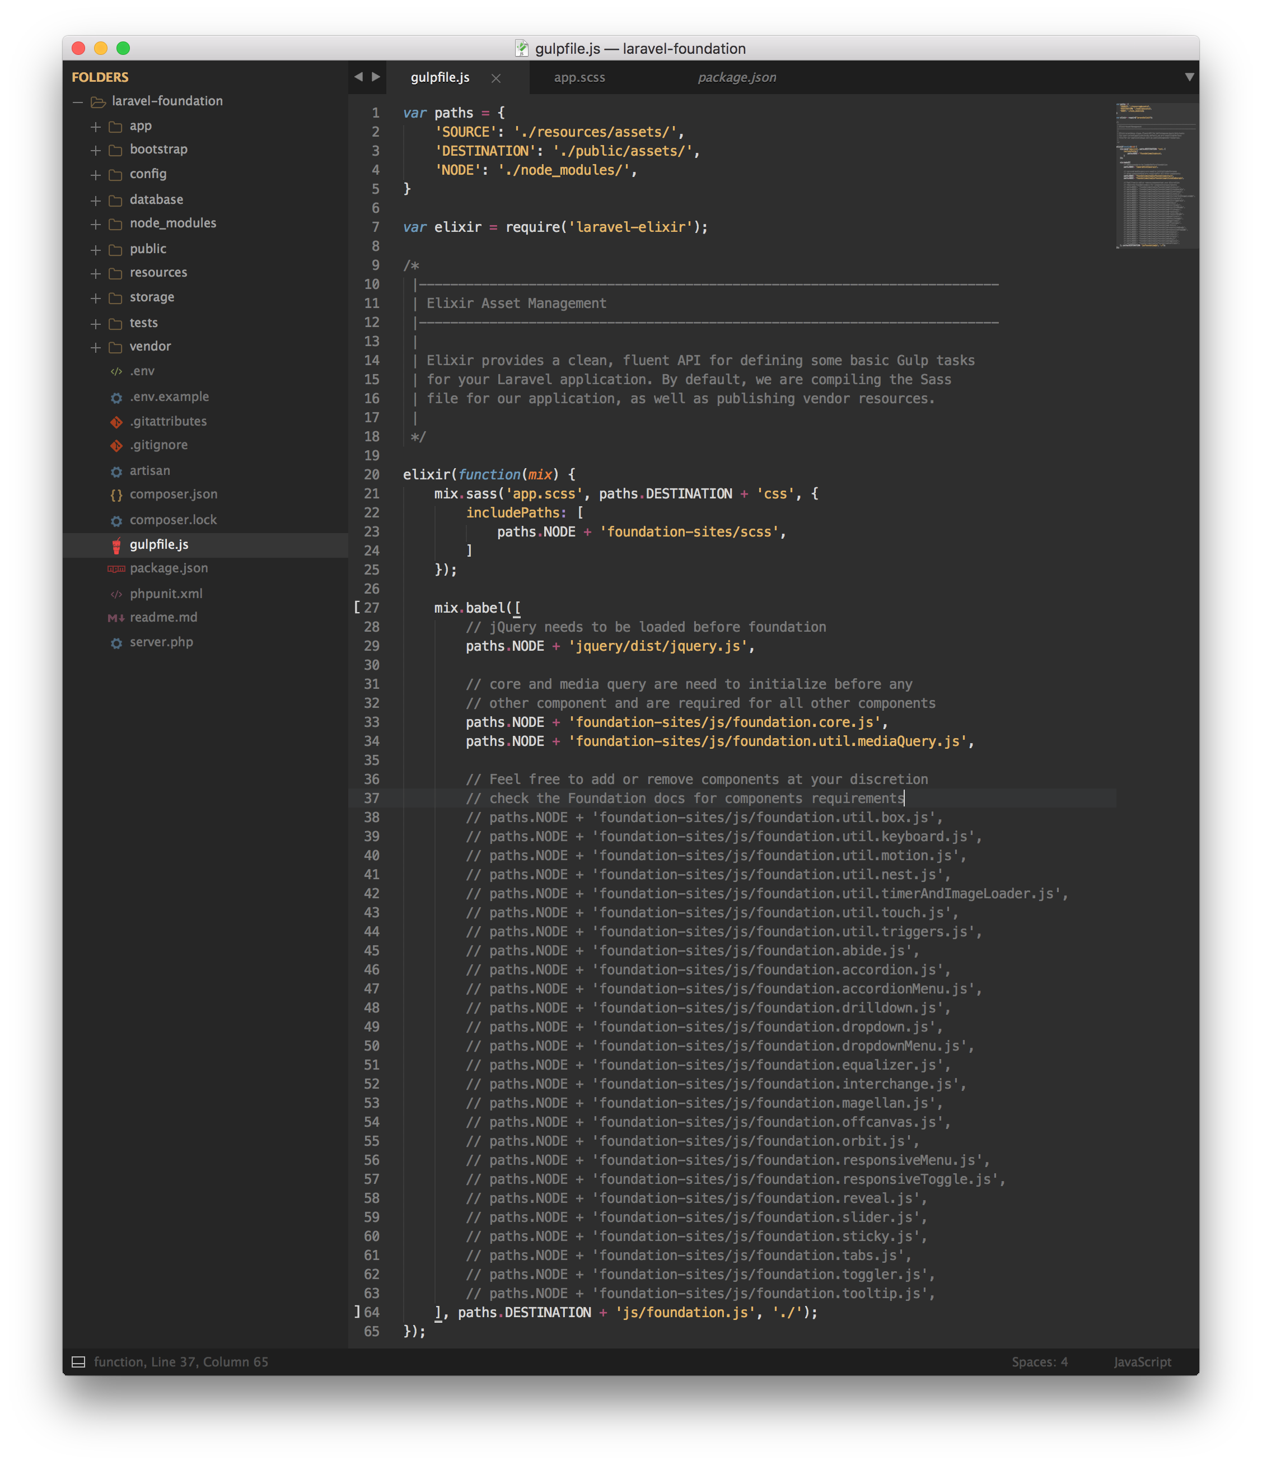This screenshot has width=1262, height=1465.
Task: Click the code icon beside .env
Action: pyautogui.click(x=116, y=371)
